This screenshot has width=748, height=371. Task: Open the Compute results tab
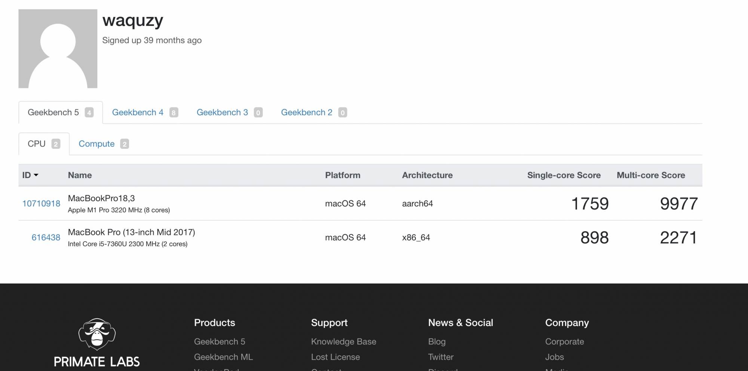pos(104,144)
